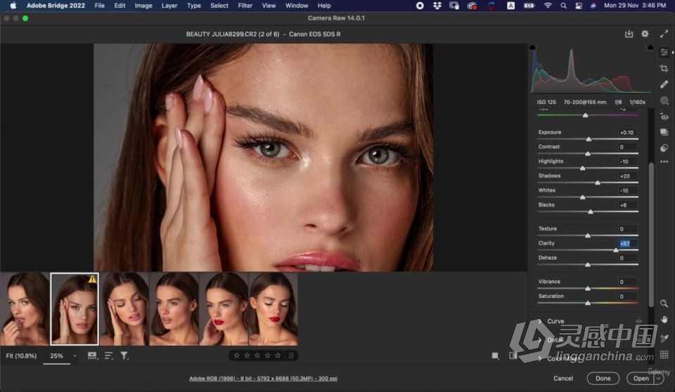Click the Exposure slider handle
The image size is (675, 392).
pyautogui.click(x=589, y=139)
